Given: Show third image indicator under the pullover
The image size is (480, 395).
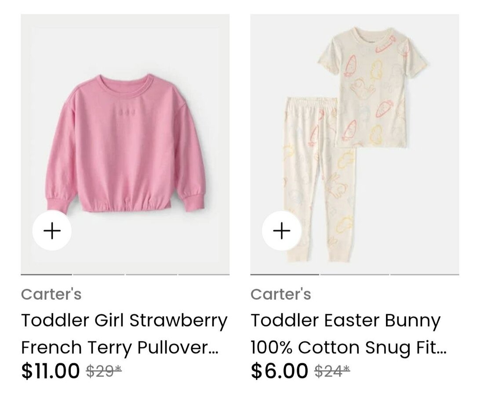Looking at the screenshot, I should [x=151, y=274].
